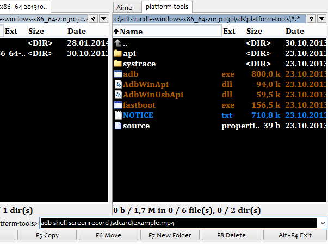Viewport: 328px width, 244px height.
Task: Click the properti.. extension of source
Action: point(240,126)
